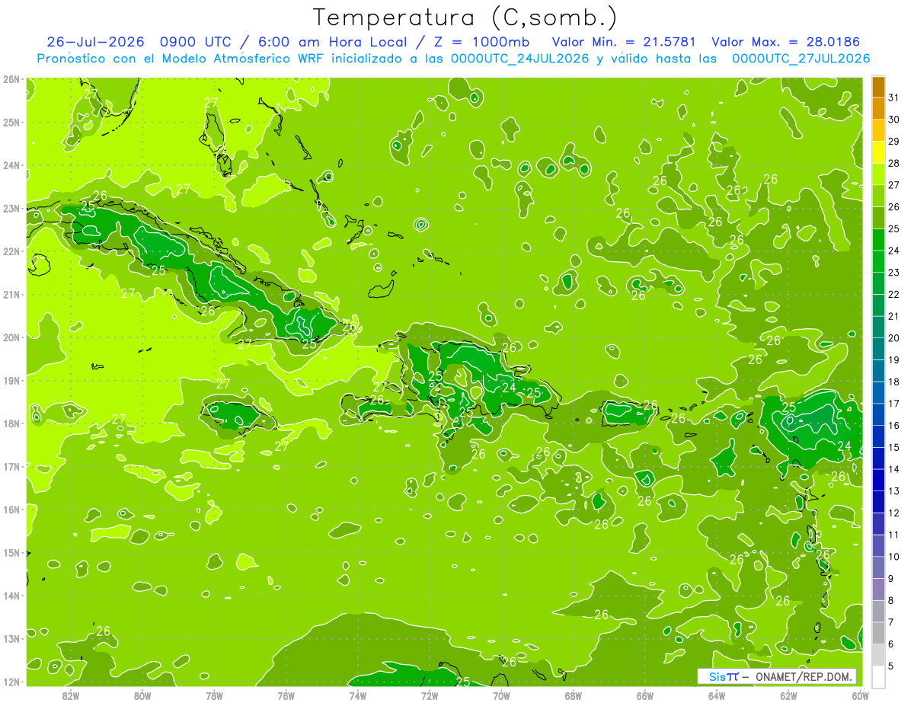Click the color scale label "31"
This screenshot has height=706, width=914.
[893, 97]
